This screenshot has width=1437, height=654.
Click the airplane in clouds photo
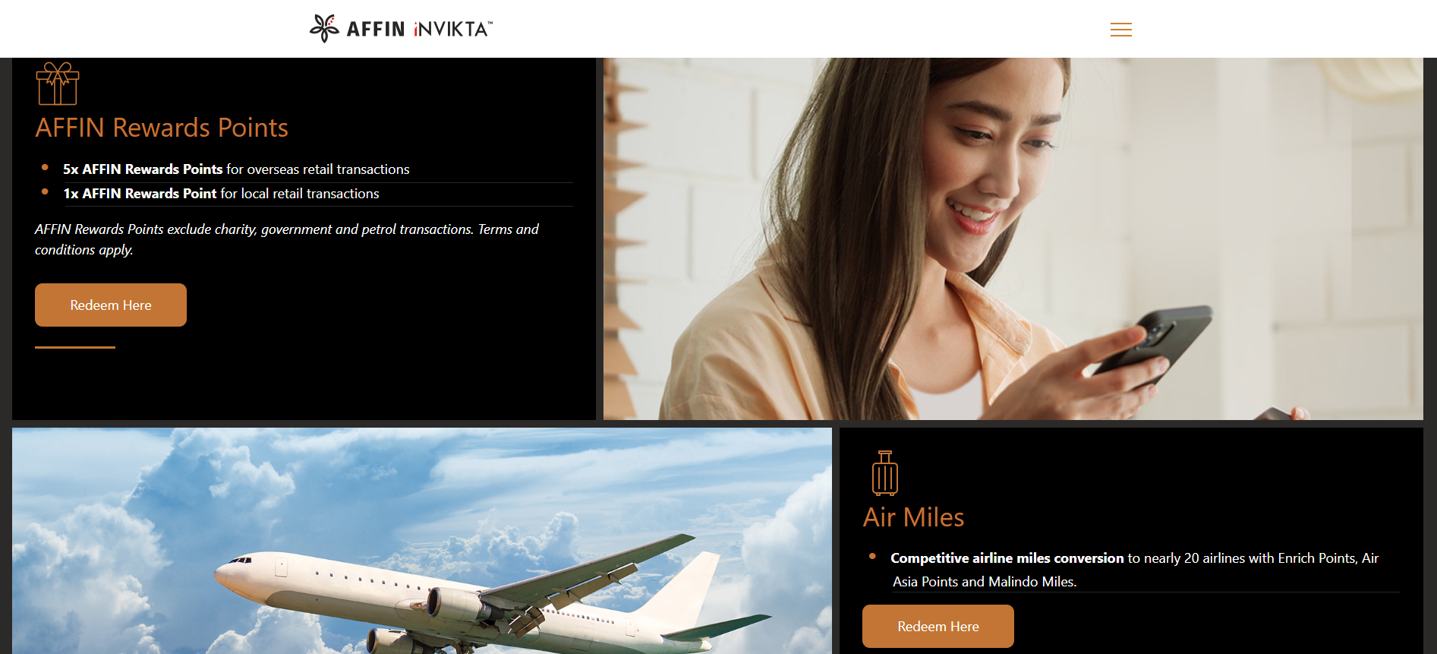tap(422, 541)
